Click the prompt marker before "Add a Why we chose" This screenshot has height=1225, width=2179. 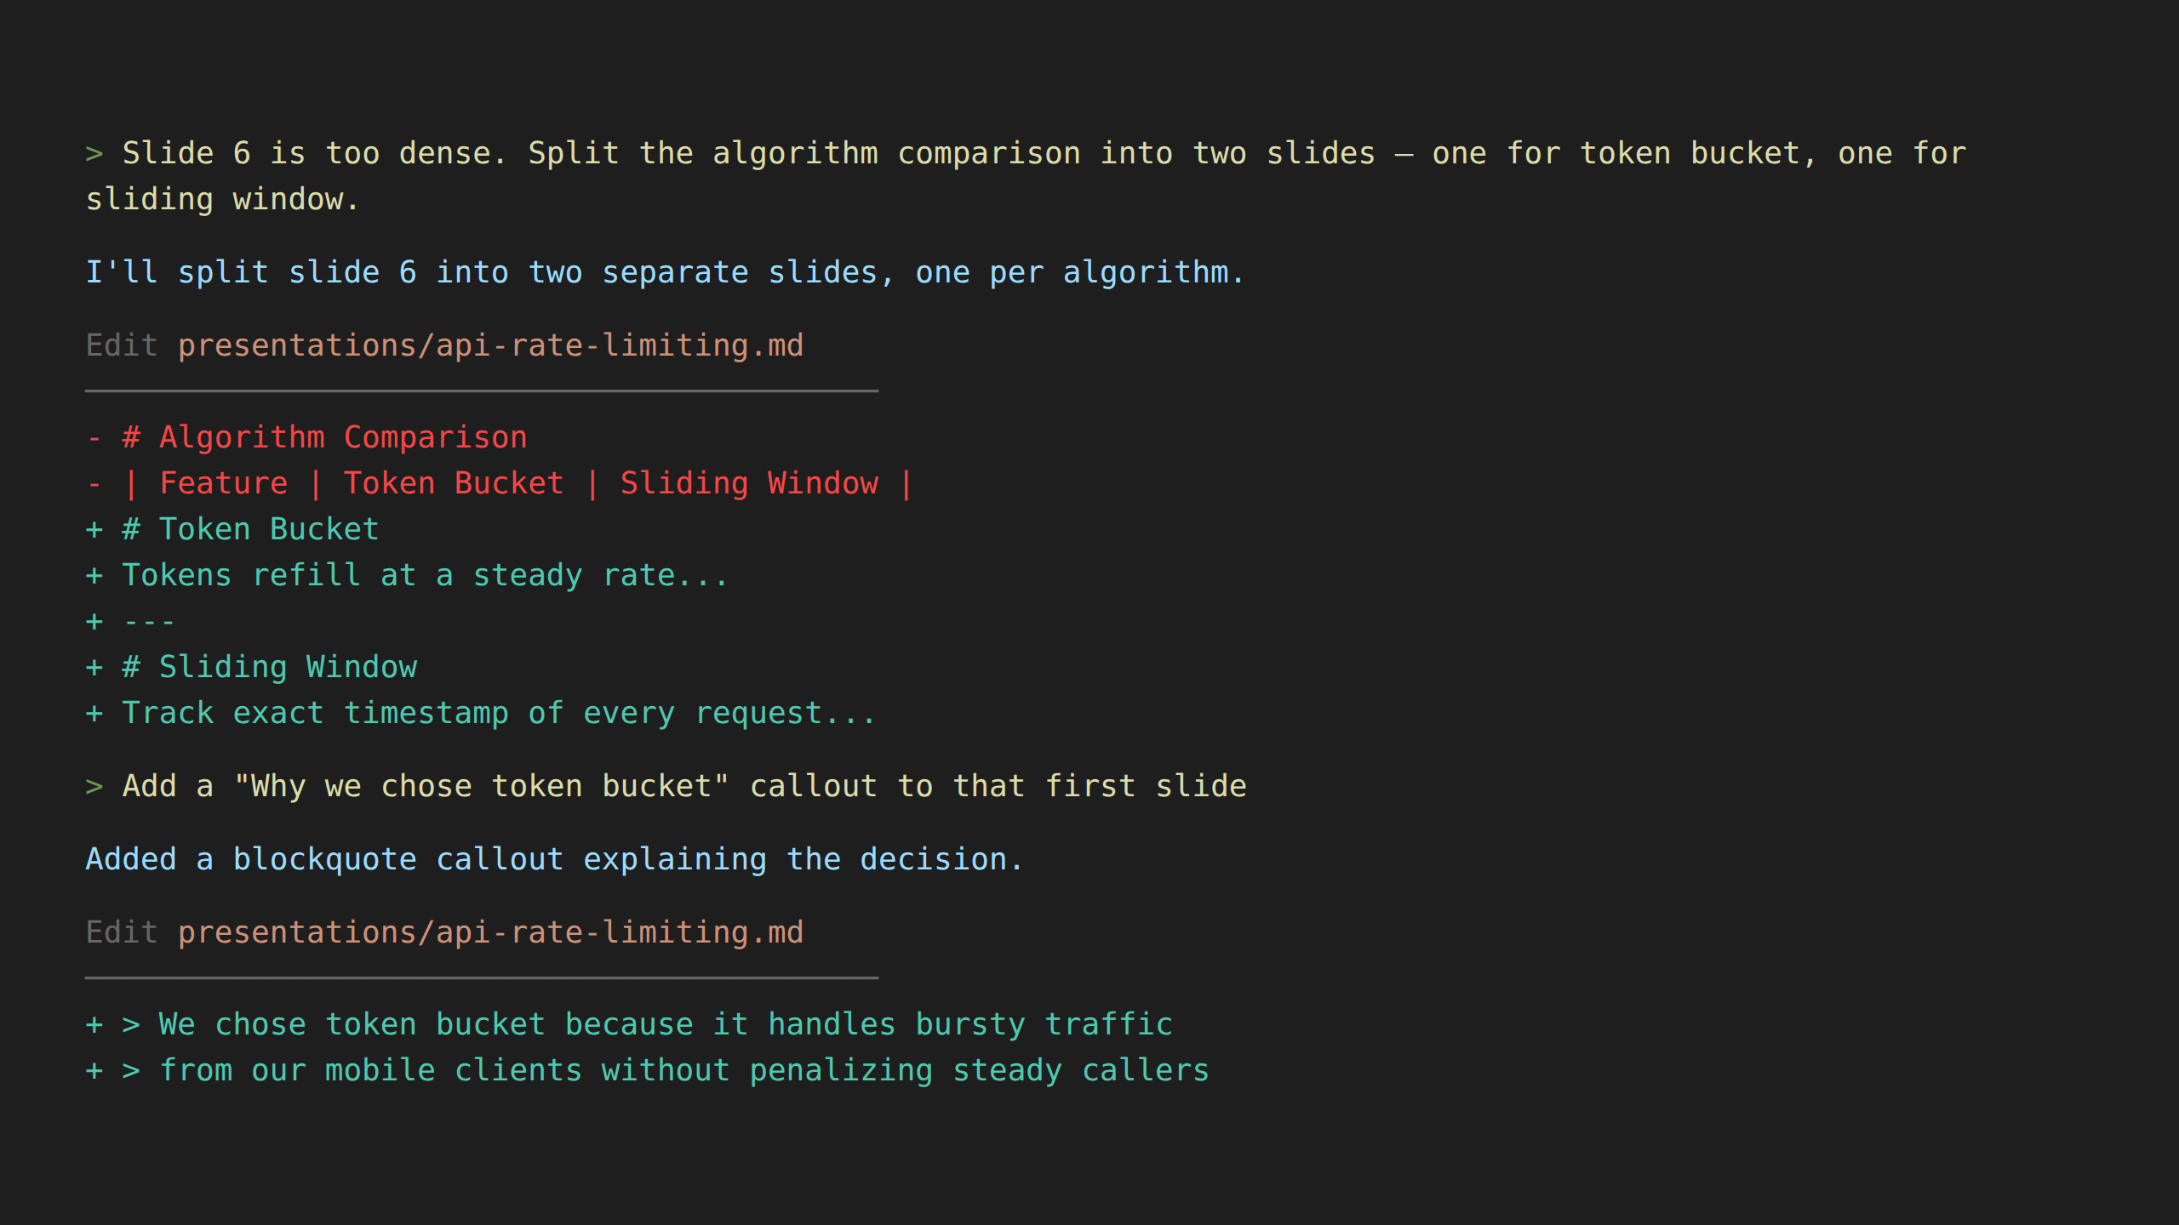click(94, 787)
